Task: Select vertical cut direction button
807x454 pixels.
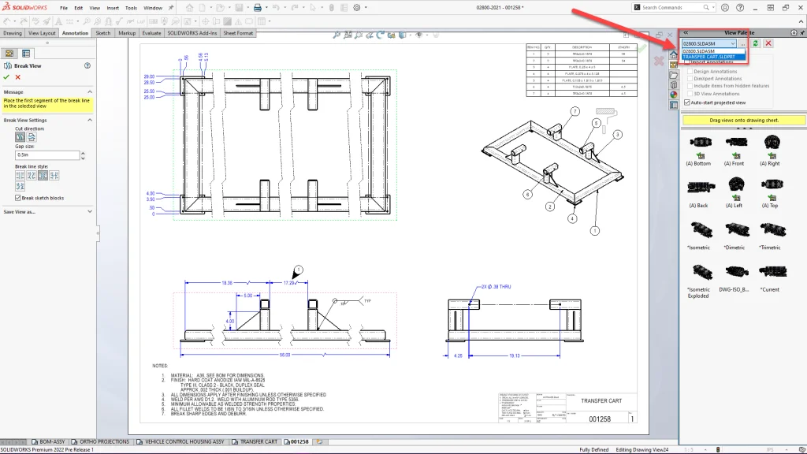Action: tap(20, 137)
